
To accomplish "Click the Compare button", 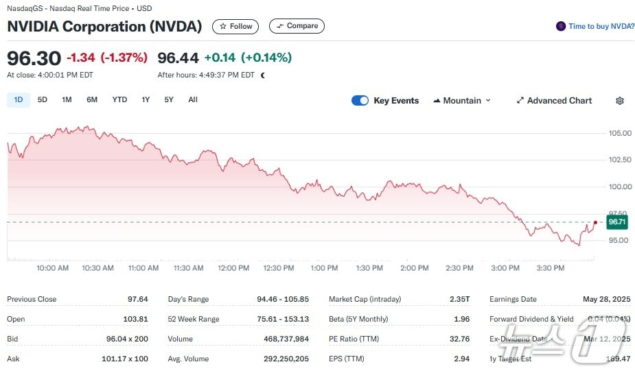I will pyautogui.click(x=297, y=27).
